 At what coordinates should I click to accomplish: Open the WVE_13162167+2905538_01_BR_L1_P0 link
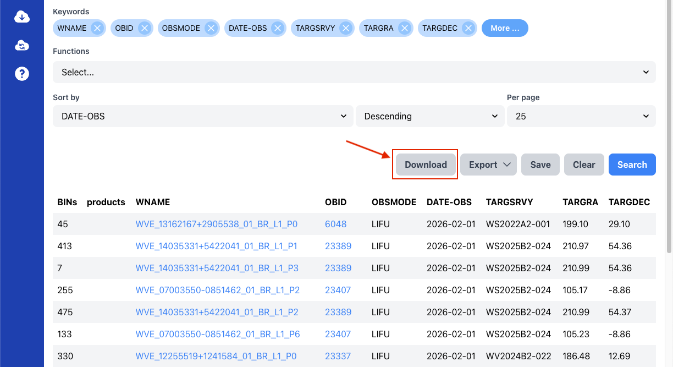click(217, 224)
